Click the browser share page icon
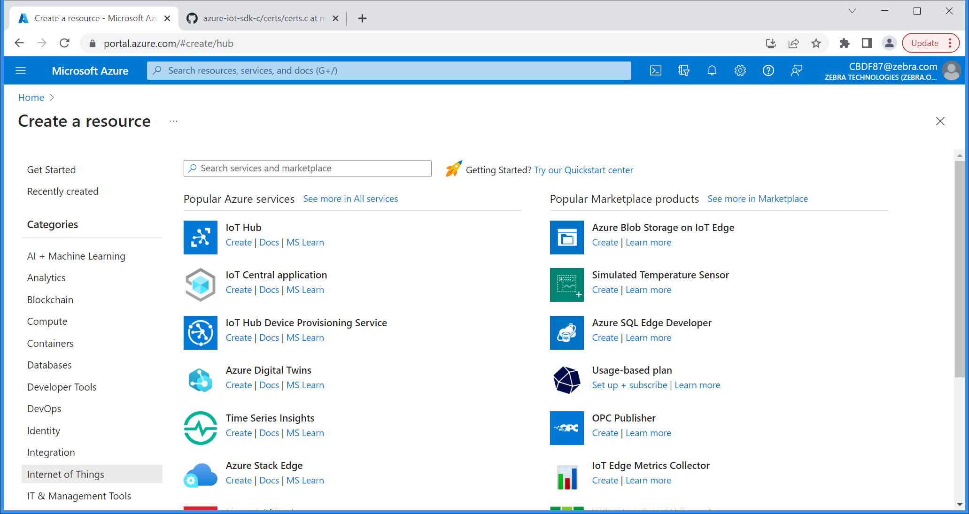 [794, 43]
